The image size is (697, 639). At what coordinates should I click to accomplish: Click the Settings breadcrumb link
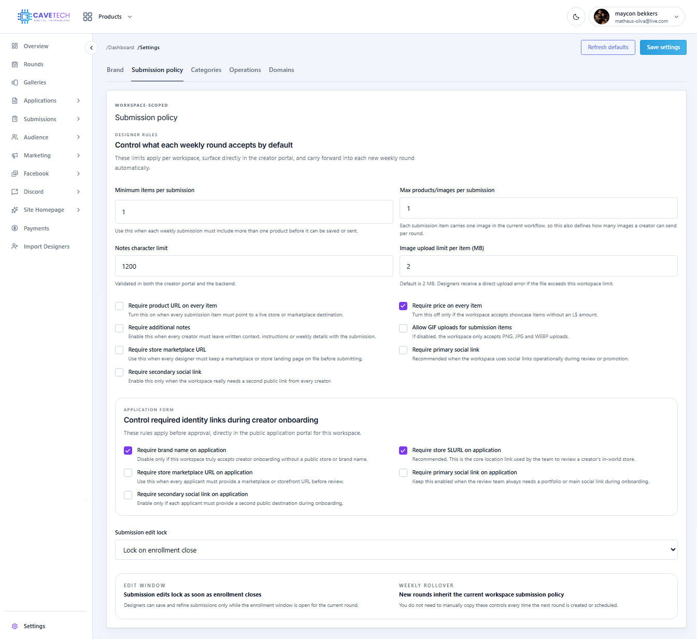(x=149, y=48)
